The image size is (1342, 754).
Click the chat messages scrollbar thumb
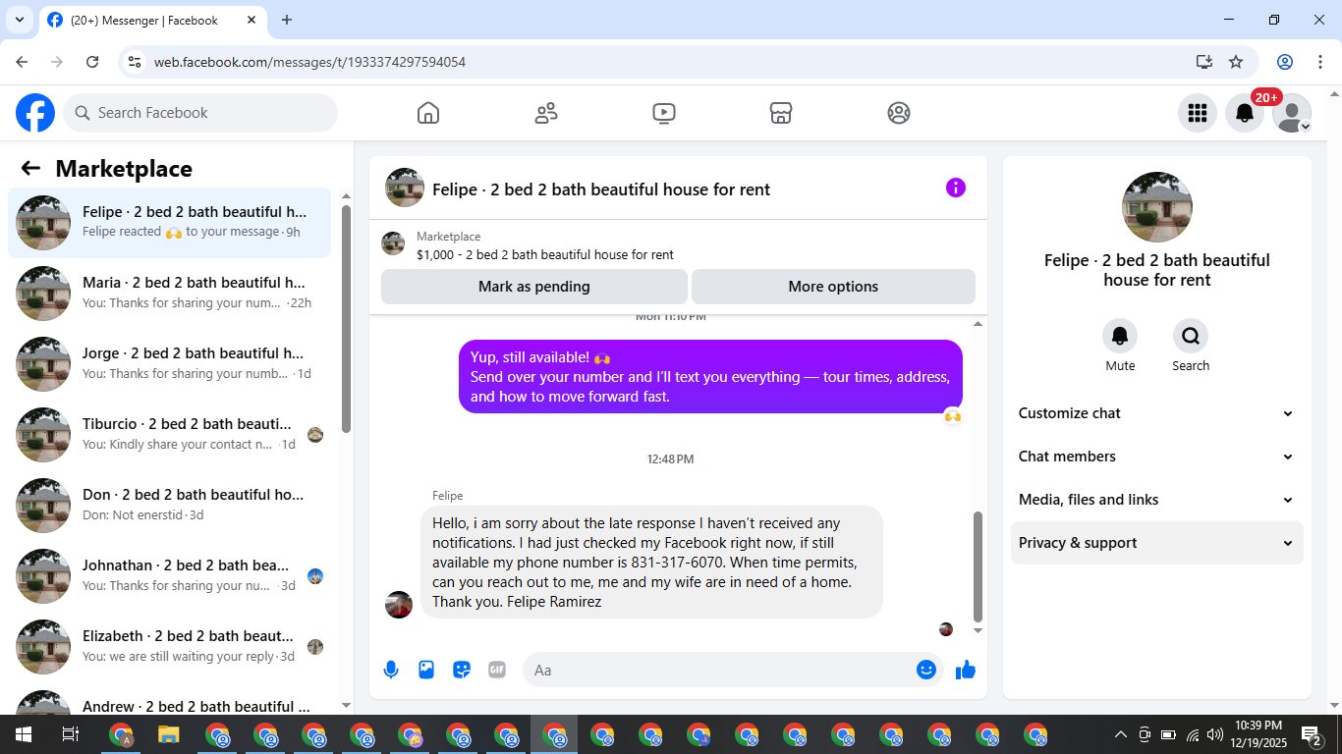pos(978,566)
